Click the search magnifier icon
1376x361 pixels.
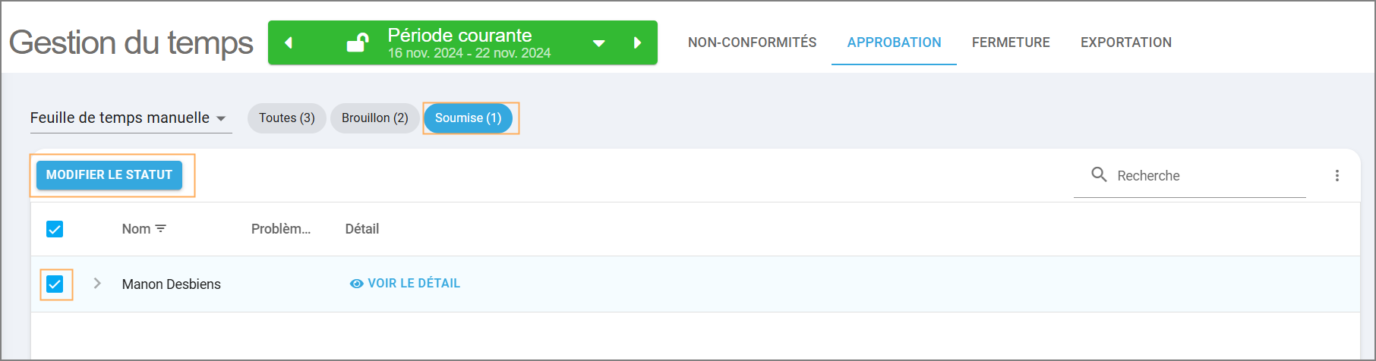[1099, 174]
